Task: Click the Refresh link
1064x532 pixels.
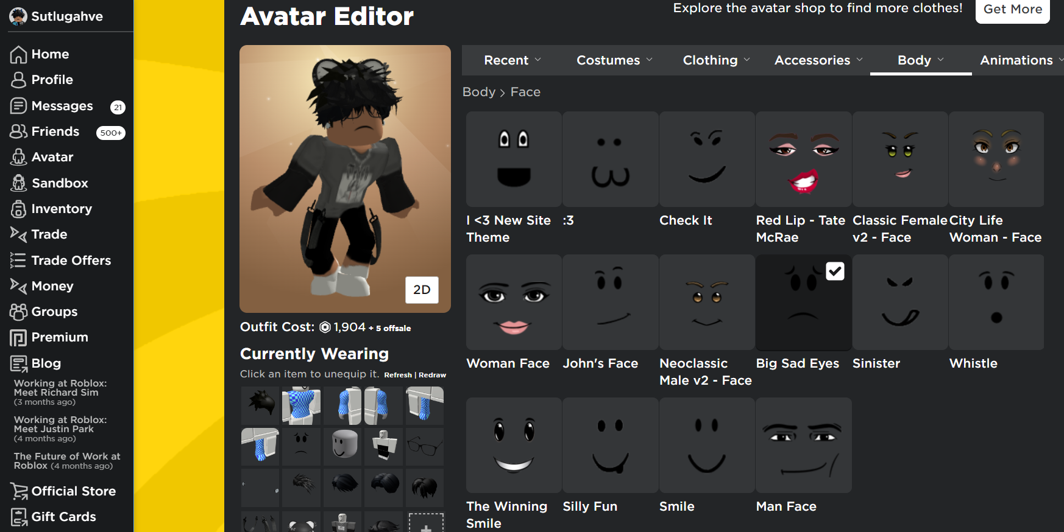Action: [x=398, y=375]
